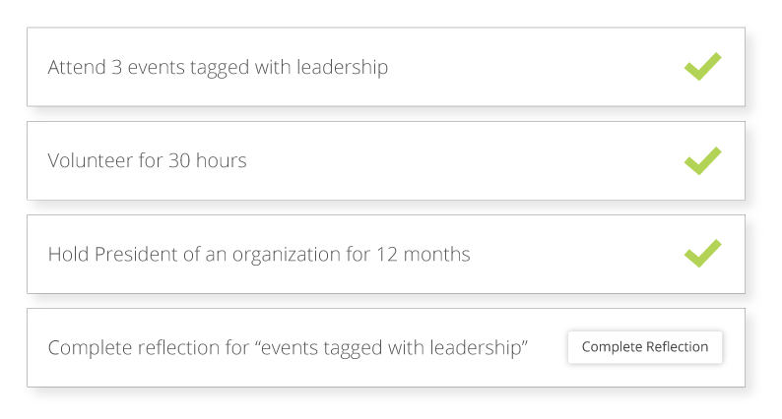Image resolution: width=782 pixels, height=419 pixels.
Task: Select the "Attend 3 events tagged with leadership" text
Action: (218, 67)
